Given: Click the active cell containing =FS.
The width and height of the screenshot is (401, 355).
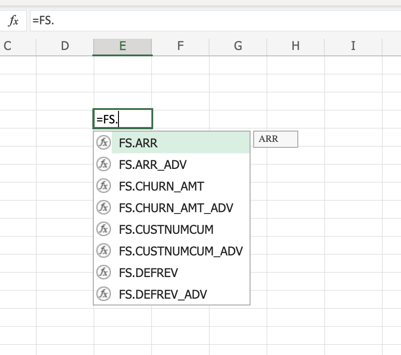Looking at the screenshot, I should (x=123, y=119).
